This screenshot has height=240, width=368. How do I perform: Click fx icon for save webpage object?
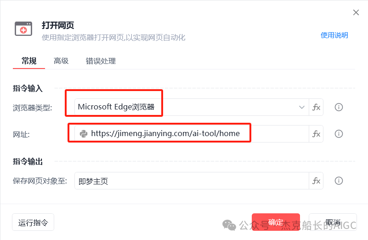[x=316, y=181]
